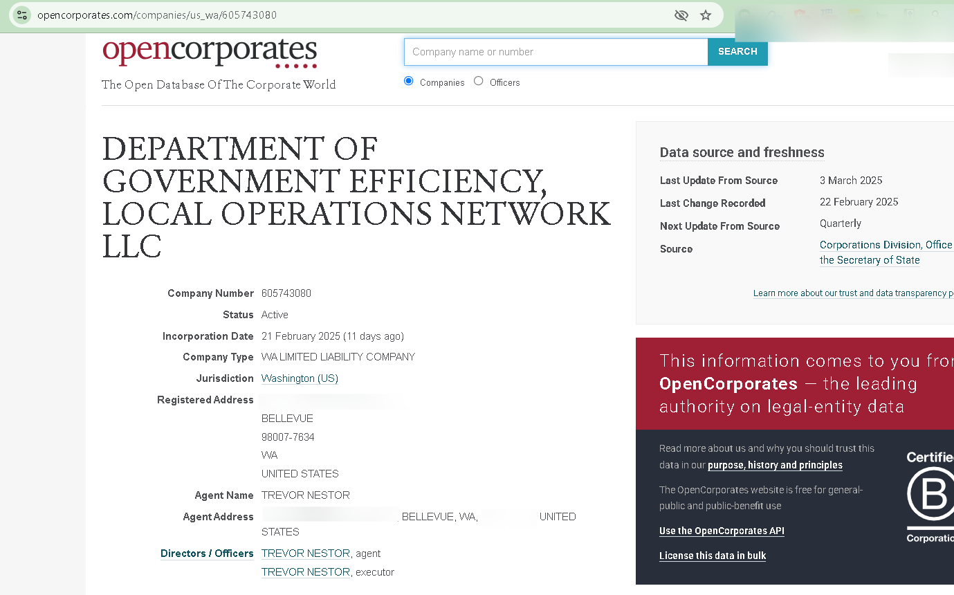Click the Incorporation Date label
The width and height of the screenshot is (954, 595).
coord(208,336)
